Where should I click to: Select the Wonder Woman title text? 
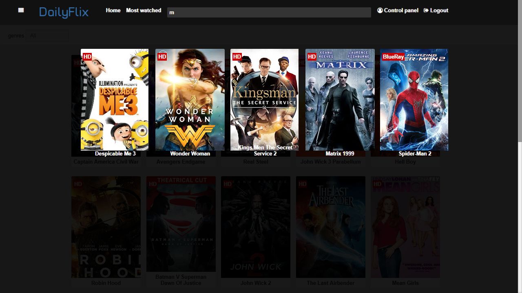pos(190,153)
